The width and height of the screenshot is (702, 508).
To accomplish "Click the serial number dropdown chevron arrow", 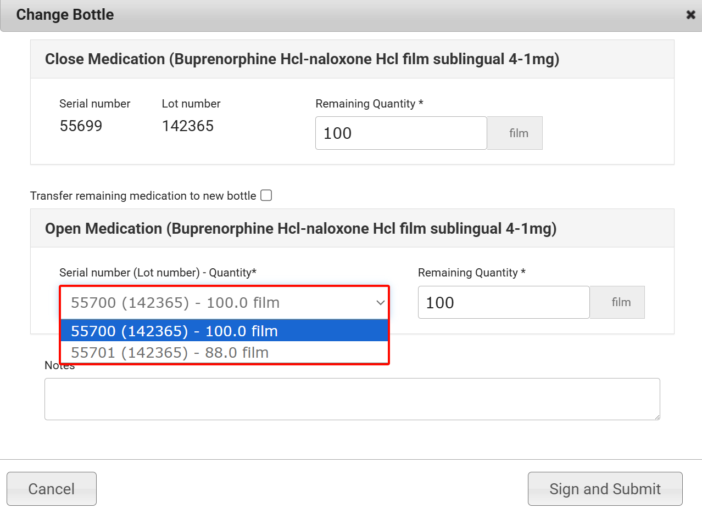I will click(x=380, y=303).
